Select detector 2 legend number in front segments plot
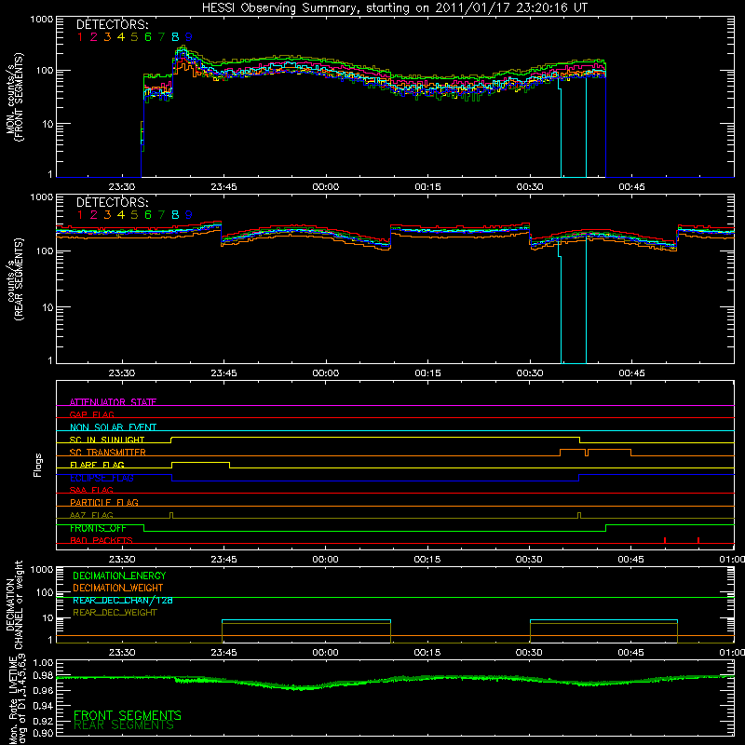This screenshot has height=745, width=745. click(94, 37)
